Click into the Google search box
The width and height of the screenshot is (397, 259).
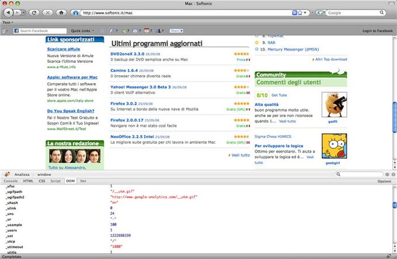[x=353, y=13]
